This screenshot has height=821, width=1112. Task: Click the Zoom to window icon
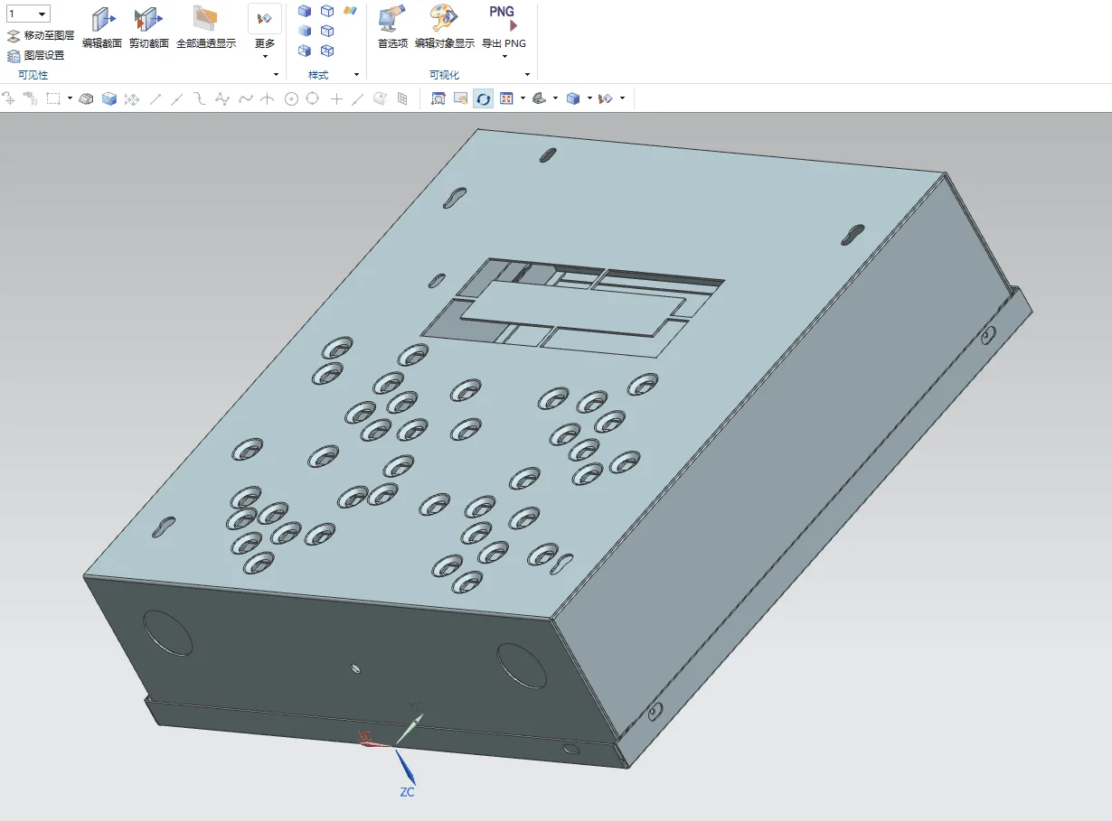pos(438,98)
